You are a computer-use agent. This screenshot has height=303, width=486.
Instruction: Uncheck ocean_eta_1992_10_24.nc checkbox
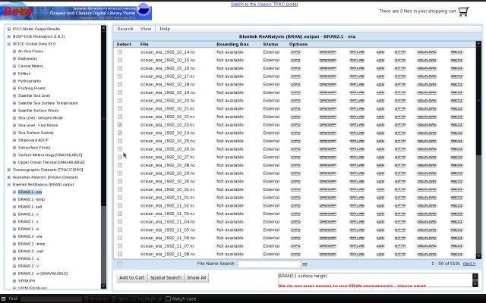pos(120,133)
